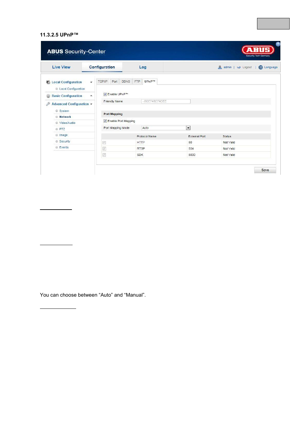305x432 pixels.
Task: Toggle the Enable UPnP checkbox
Action: coord(105,94)
